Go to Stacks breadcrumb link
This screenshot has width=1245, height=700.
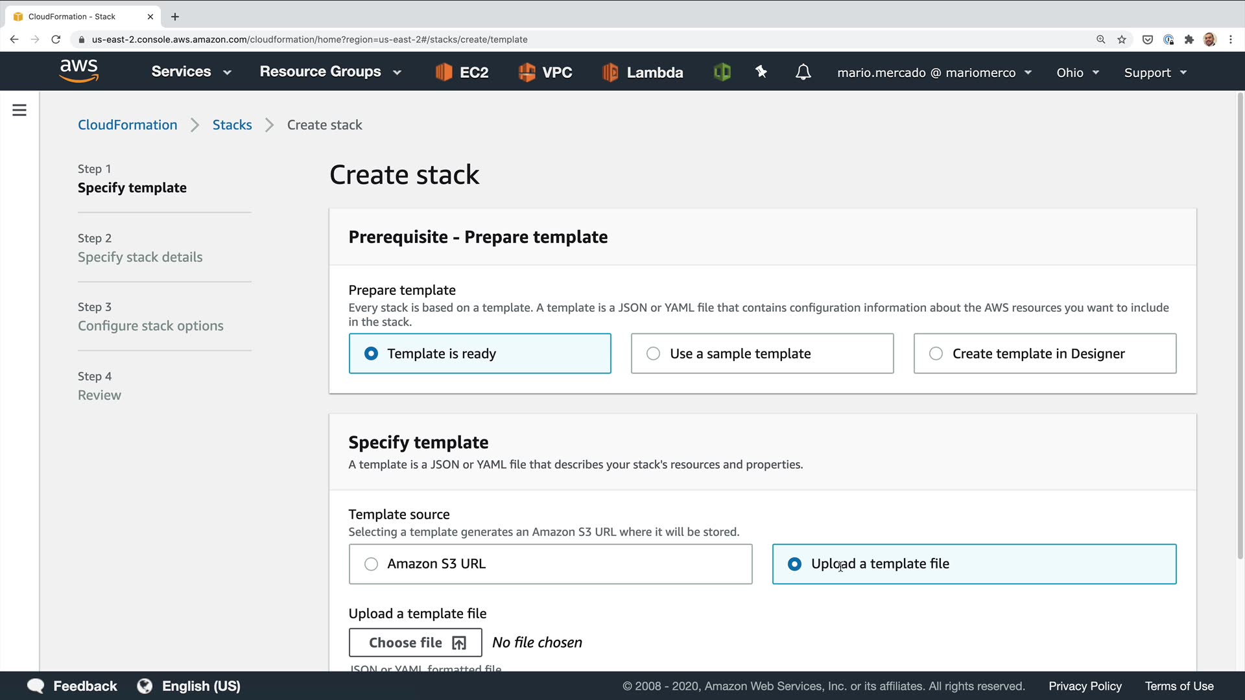(x=231, y=125)
